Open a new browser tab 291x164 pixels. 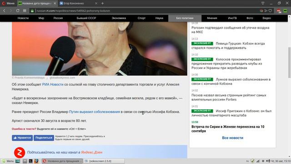pos(102,3)
